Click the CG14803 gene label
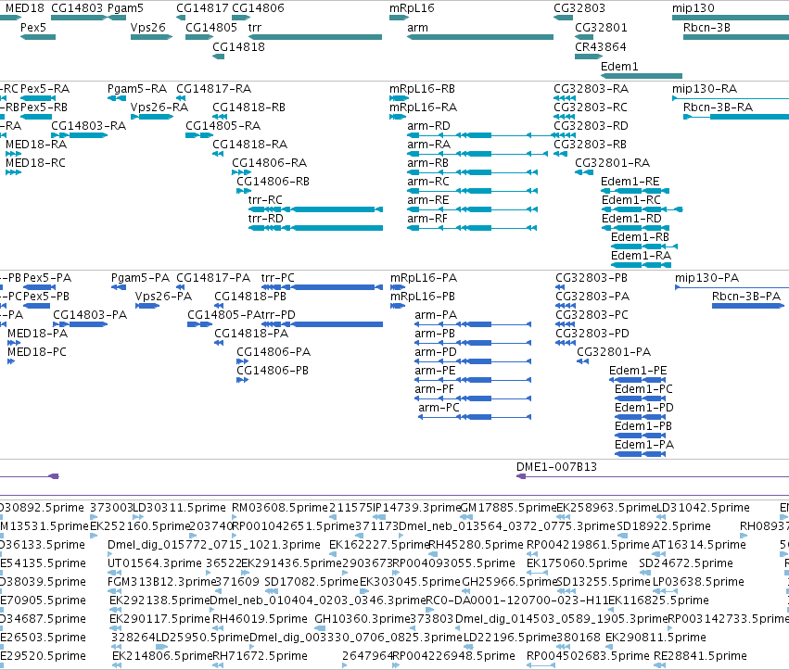The height and width of the screenshot is (670, 789). pos(77,8)
